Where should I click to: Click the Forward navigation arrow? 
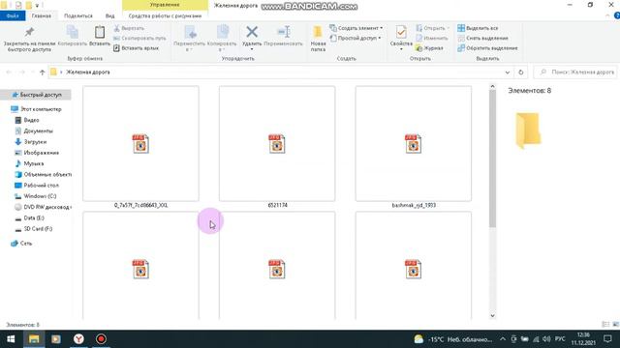tap(22, 72)
